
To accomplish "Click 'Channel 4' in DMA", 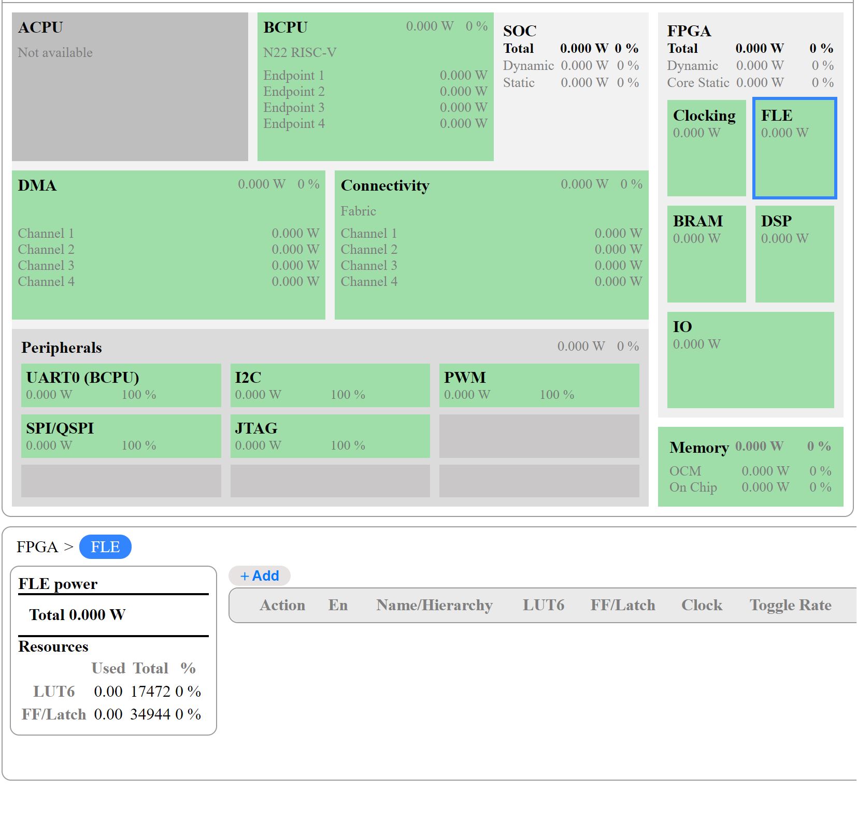I will [x=46, y=281].
